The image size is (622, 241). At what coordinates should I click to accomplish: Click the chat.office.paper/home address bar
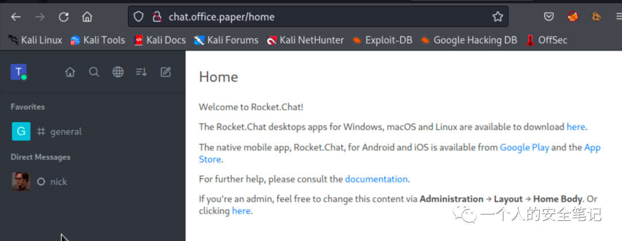point(318,17)
